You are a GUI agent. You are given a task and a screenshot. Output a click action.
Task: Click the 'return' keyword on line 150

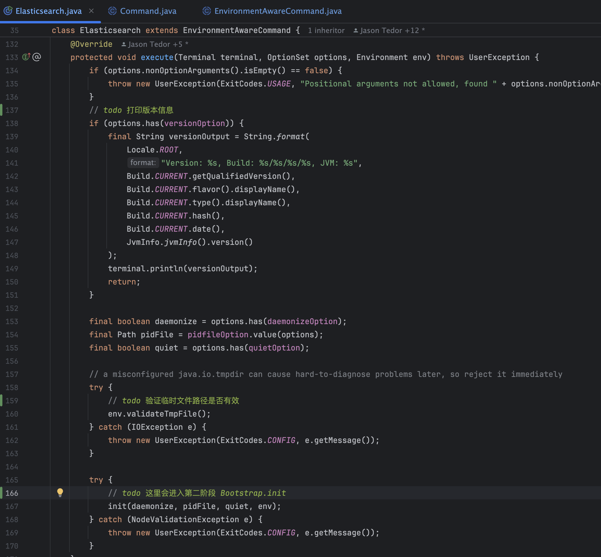click(122, 282)
